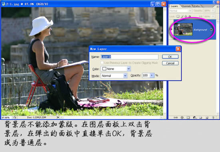220x152 pixels.
Task: Toggle Lock all icon
Action: [190, 16]
